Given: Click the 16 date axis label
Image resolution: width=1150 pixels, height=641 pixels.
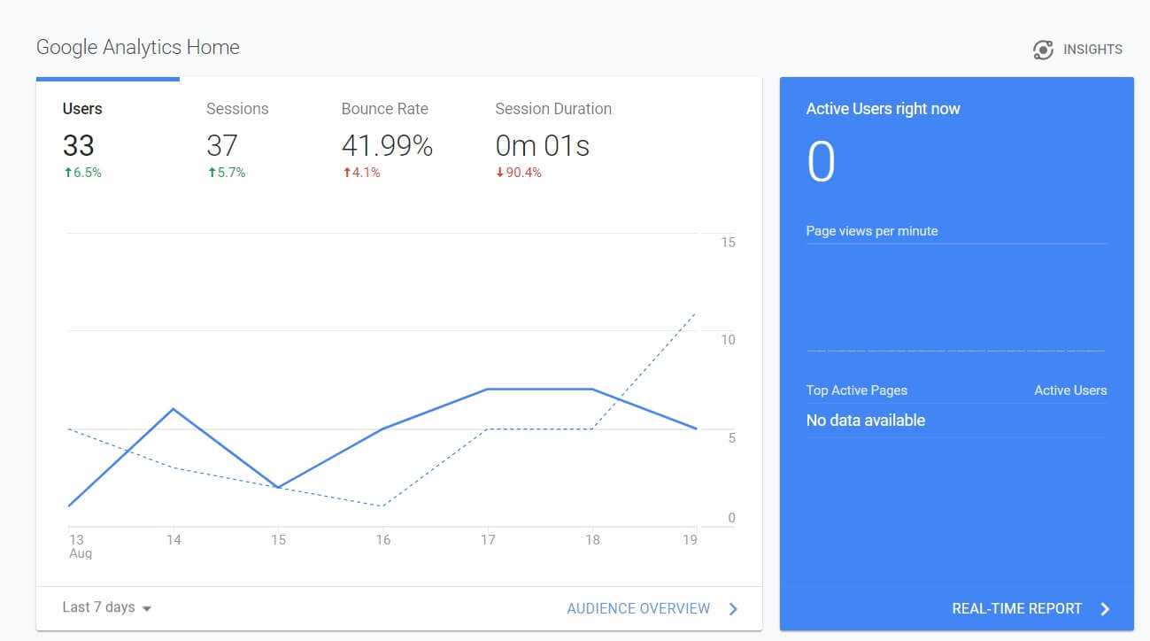Looking at the screenshot, I should pos(382,540).
